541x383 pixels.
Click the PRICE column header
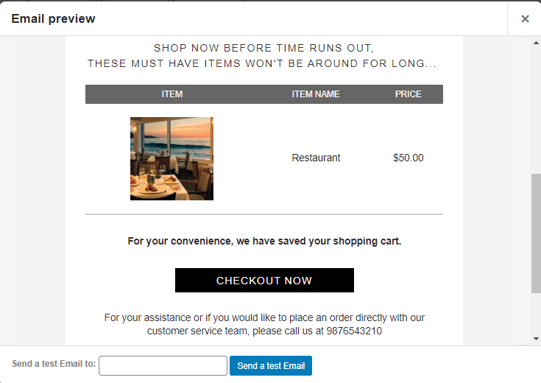[409, 94]
